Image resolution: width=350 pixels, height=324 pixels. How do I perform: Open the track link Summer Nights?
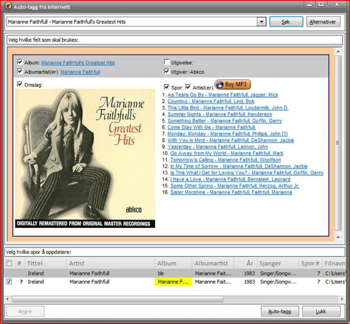(220, 114)
